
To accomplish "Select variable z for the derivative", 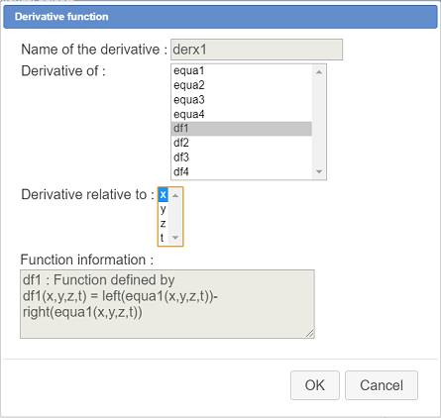I will tap(164, 224).
